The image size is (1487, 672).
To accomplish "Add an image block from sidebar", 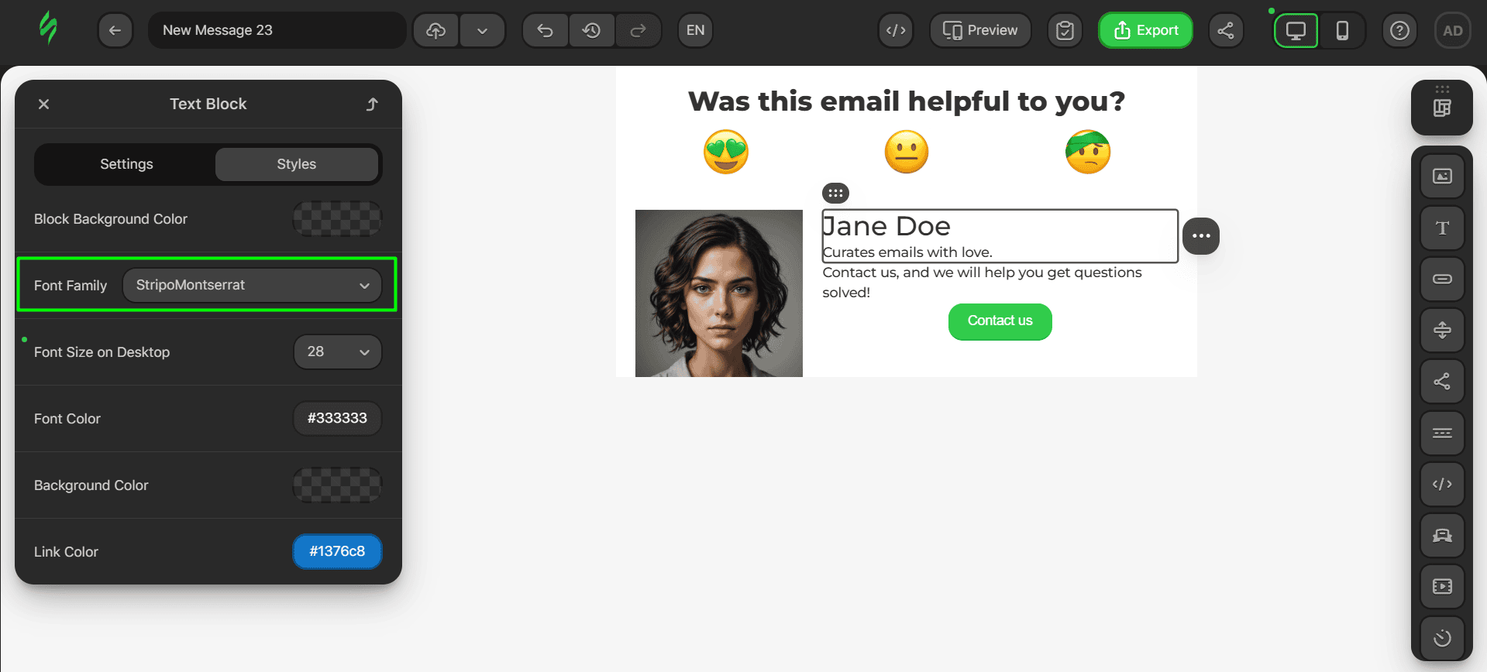I will coord(1442,177).
